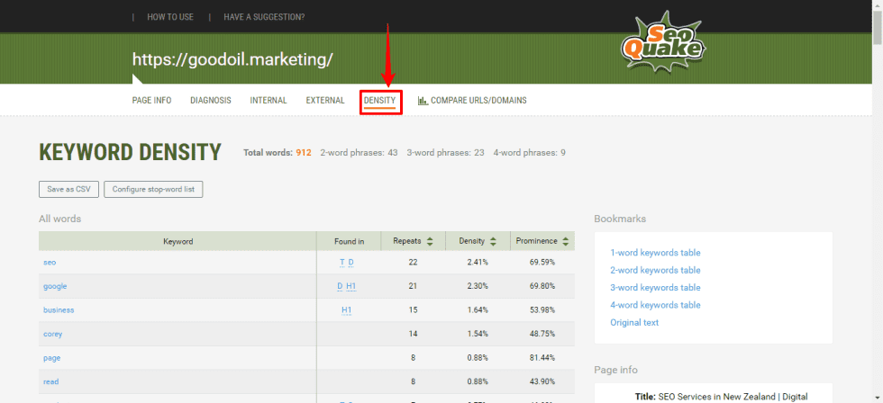883x403 pixels.
Task: Open the How To Use link
Action: pos(170,17)
